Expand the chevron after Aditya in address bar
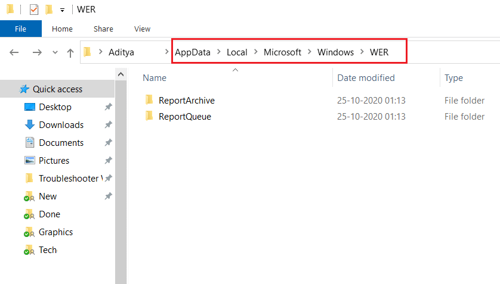Image resolution: width=500 pixels, height=284 pixels. point(166,52)
